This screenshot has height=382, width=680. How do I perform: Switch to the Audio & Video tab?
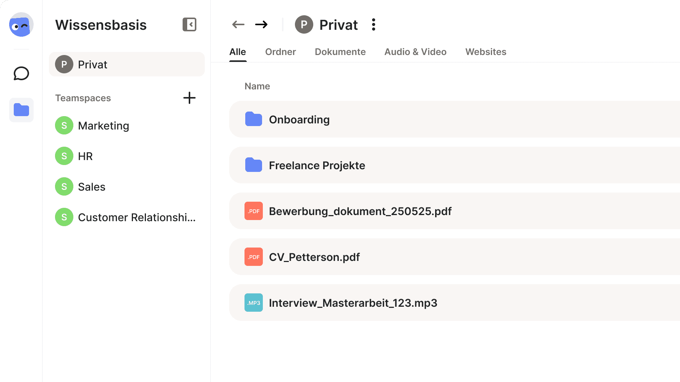pos(415,52)
